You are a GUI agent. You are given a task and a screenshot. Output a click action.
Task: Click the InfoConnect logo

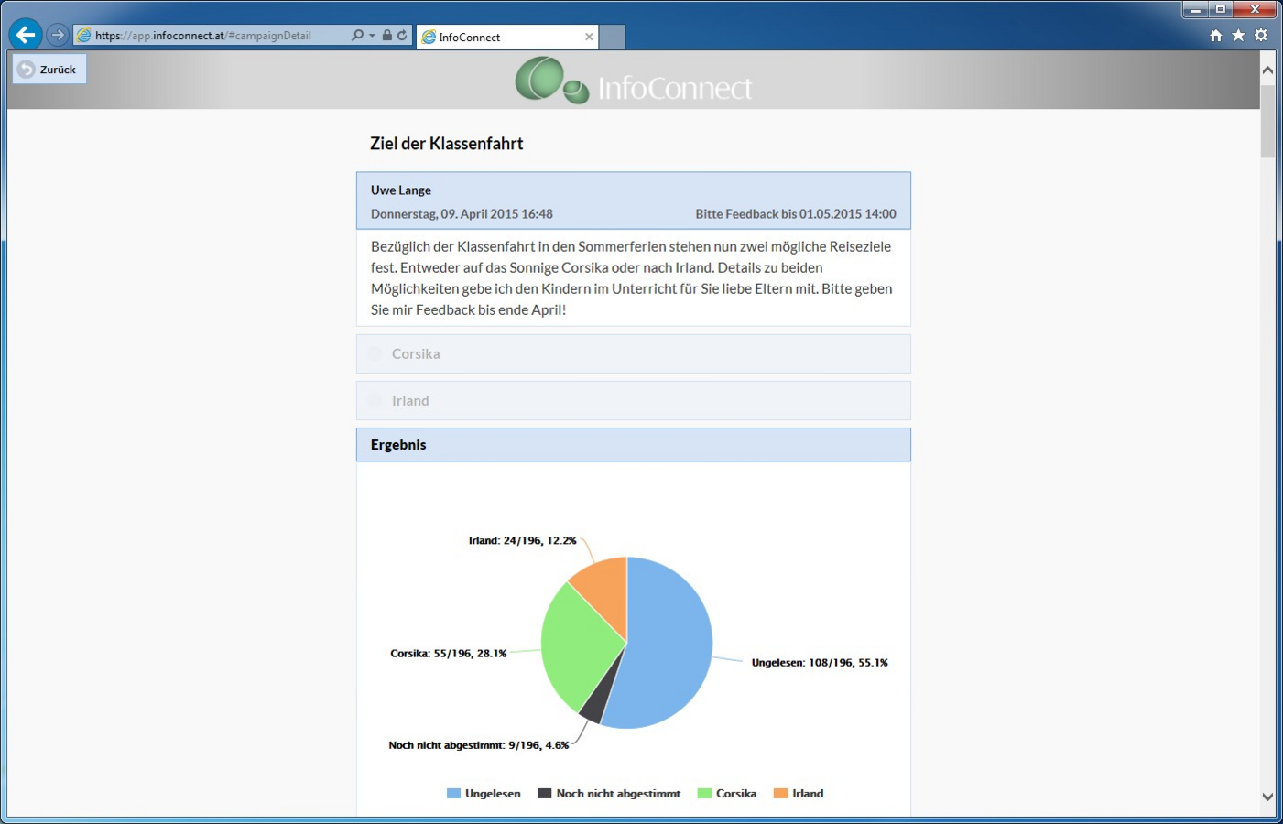(x=634, y=81)
